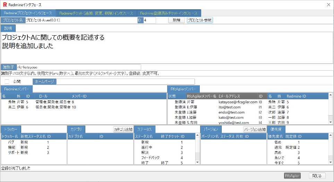Click the ステータス list scroll down arrow
The image size is (334, 182).
pyautogui.click(x=197, y=162)
